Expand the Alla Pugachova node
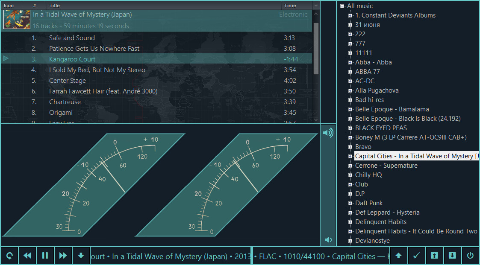Screen dimensions: 480x265 (x=350, y=91)
